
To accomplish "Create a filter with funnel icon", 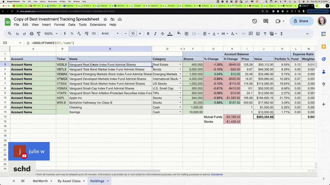I will [x=265, y=34].
